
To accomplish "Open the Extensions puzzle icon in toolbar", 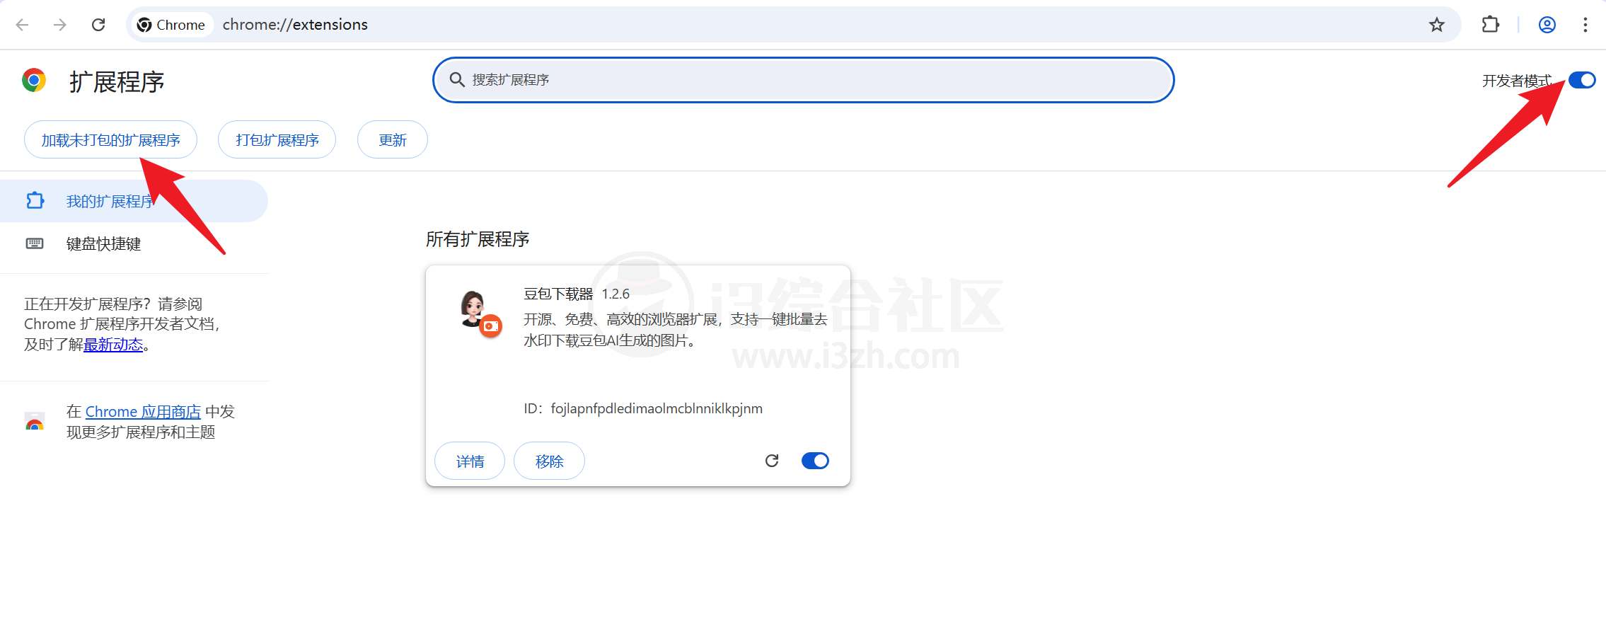I will tap(1490, 25).
